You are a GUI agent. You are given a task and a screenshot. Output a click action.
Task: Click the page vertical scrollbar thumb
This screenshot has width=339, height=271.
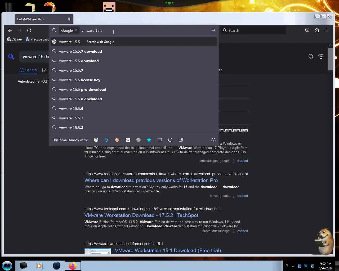point(330,58)
